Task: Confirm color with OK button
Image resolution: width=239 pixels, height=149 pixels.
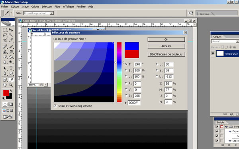Action: click(166, 40)
